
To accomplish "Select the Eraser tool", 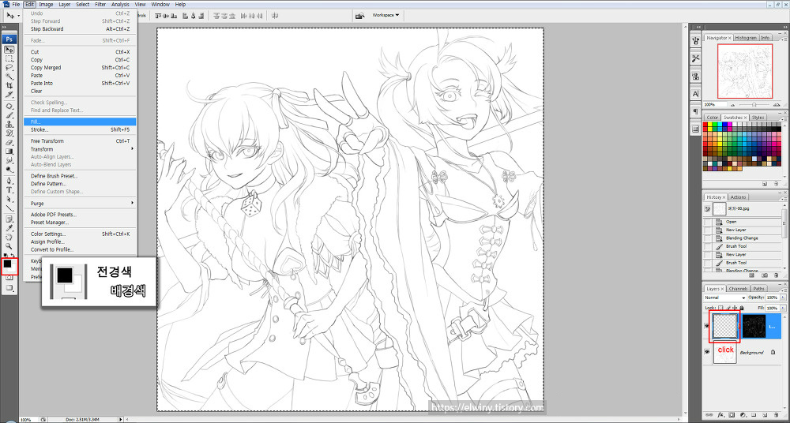I will click(9, 143).
